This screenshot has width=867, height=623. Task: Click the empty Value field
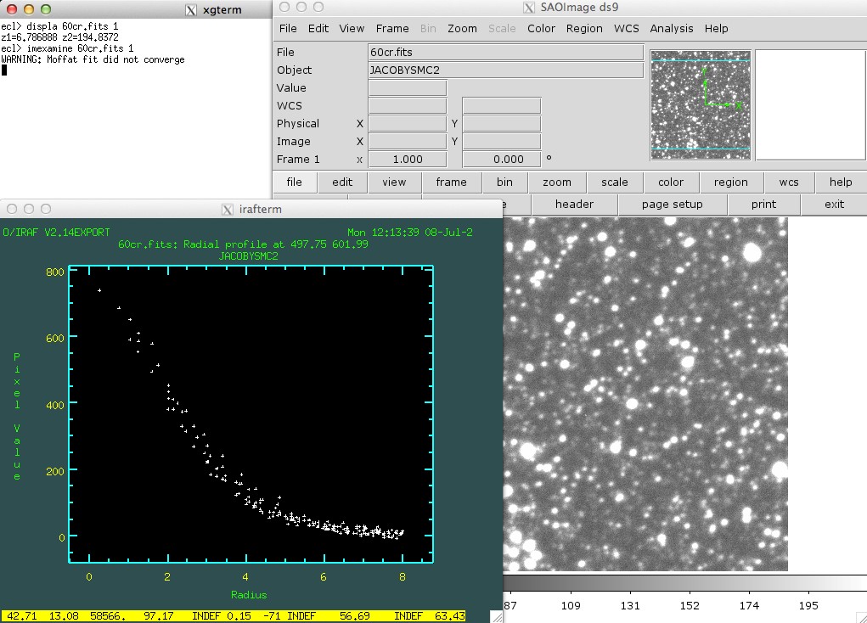[x=408, y=88]
